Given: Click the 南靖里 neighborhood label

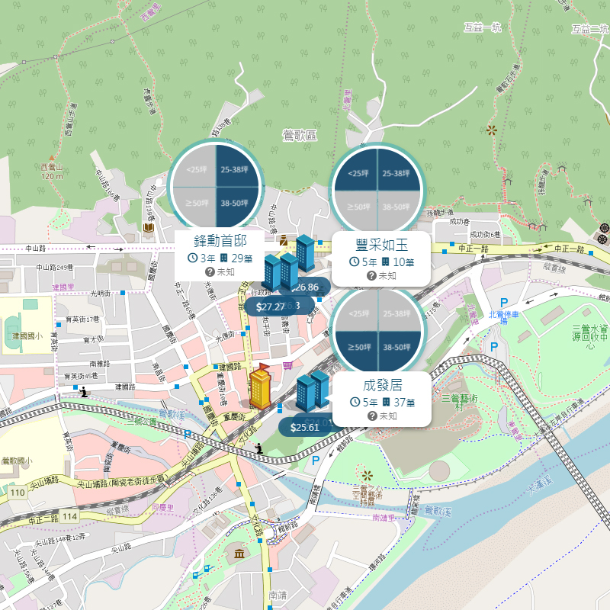Looking at the screenshot, I should [384, 518].
